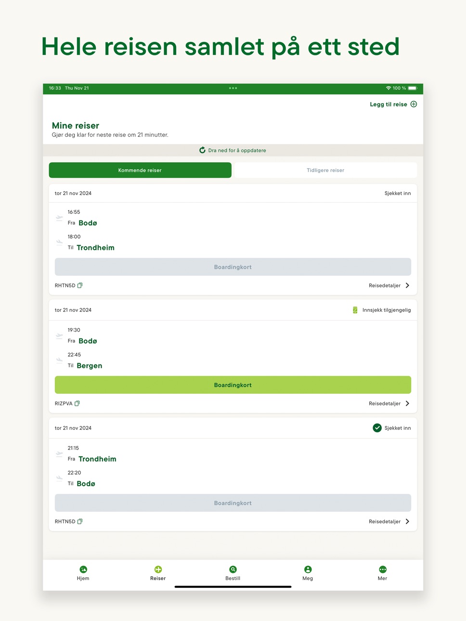Open the Bestill search icon
The height and width of the screenshot is (621, 466).
point(233,569)
